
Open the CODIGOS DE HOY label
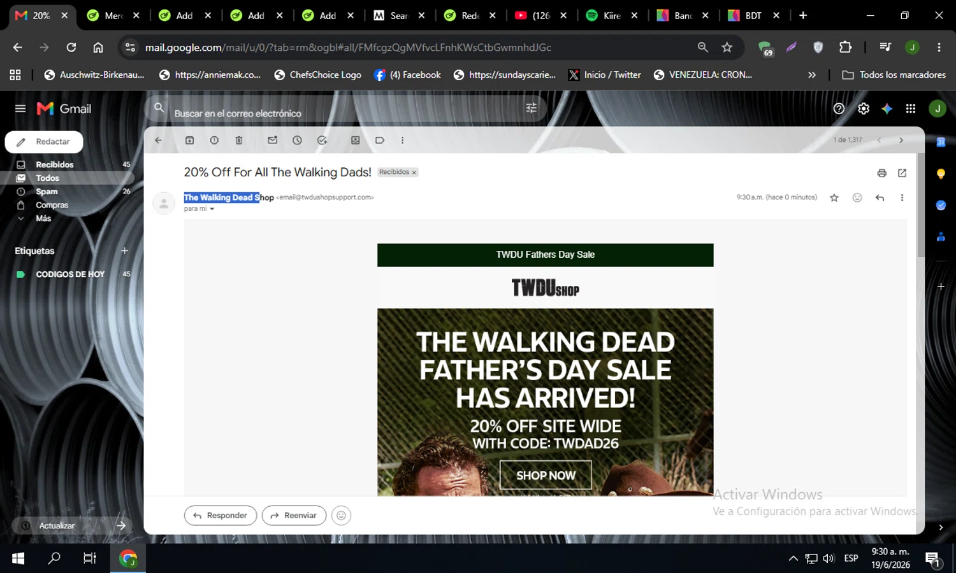pyautogui.click(x=70, y=274)
